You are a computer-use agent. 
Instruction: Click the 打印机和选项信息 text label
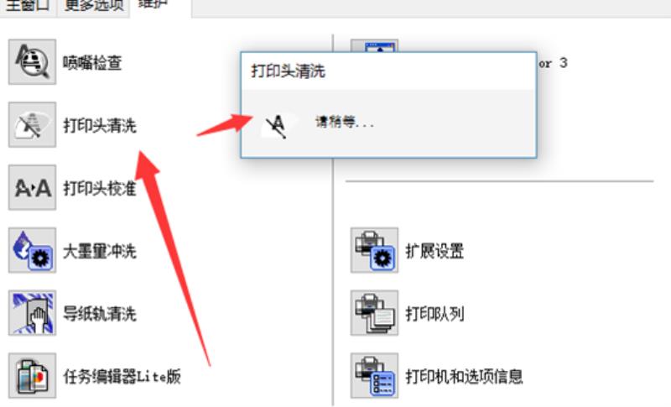point(464,377)
